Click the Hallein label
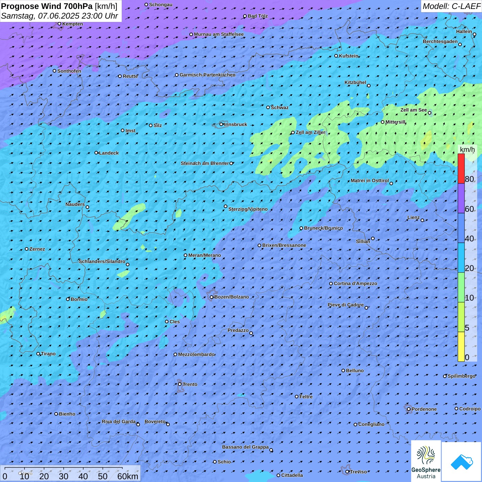482x482 pixels. click(x=464, y=31)
